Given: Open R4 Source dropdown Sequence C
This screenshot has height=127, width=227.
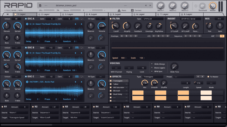Looking at the screenshot, I should tap(110, 113).
